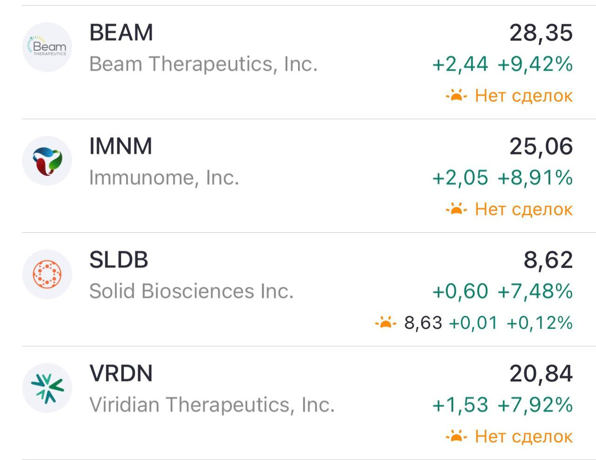This screenshot has height=460, width=596.
Task: Tap the VRDN price 20,84
Action: pyautogui.click(x=541, y=373)
